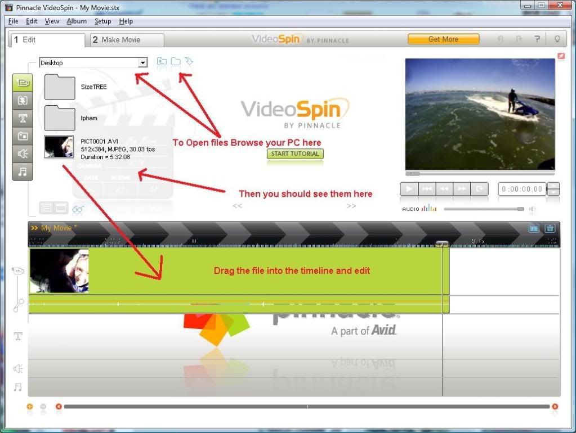Click the sound effect track speaker icon
The height and width of the screenshot is (433, 576).
[x=18, y=368]
